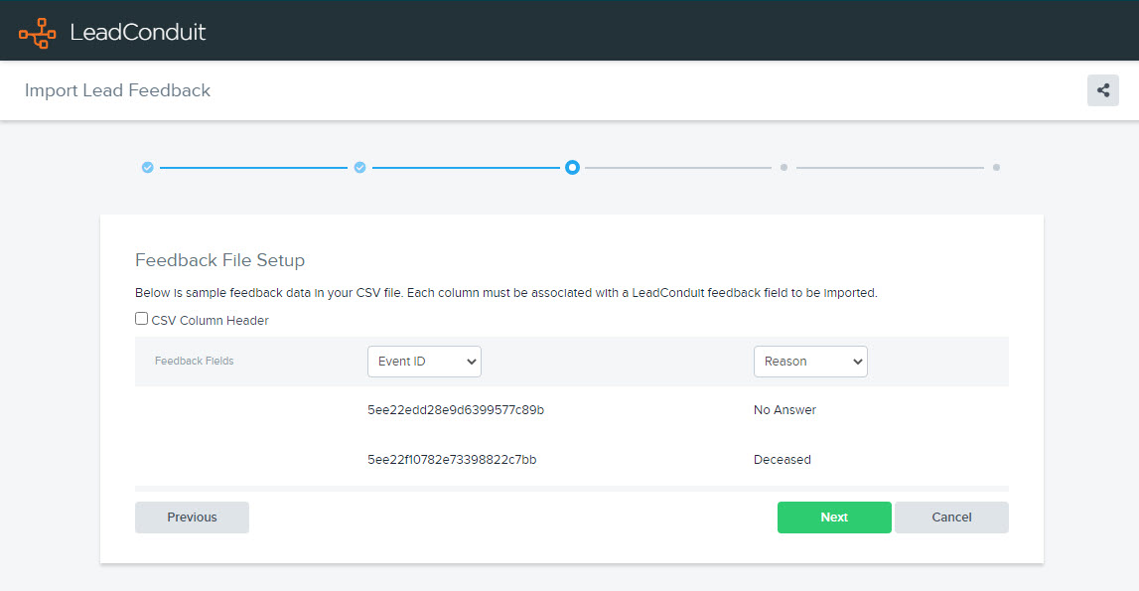
Task: Click the fourth step dot in progress bar
Action: (783, 168)
